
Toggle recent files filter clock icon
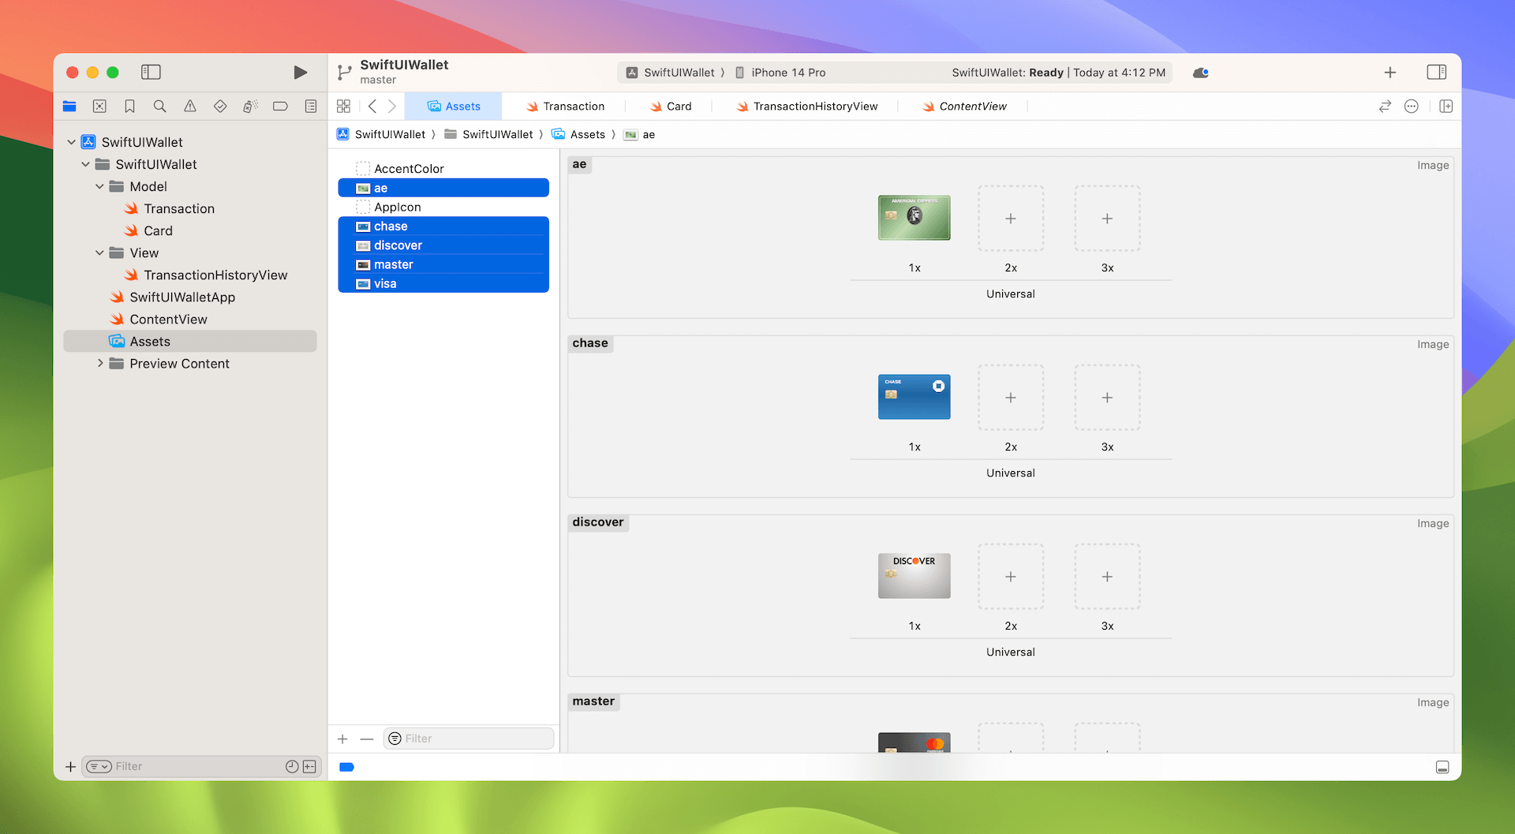[291, 766]
